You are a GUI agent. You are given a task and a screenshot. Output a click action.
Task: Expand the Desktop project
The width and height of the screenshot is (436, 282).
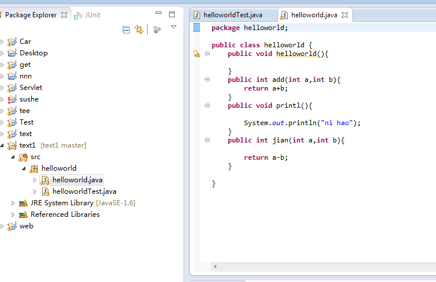click(x=2, y=53)
